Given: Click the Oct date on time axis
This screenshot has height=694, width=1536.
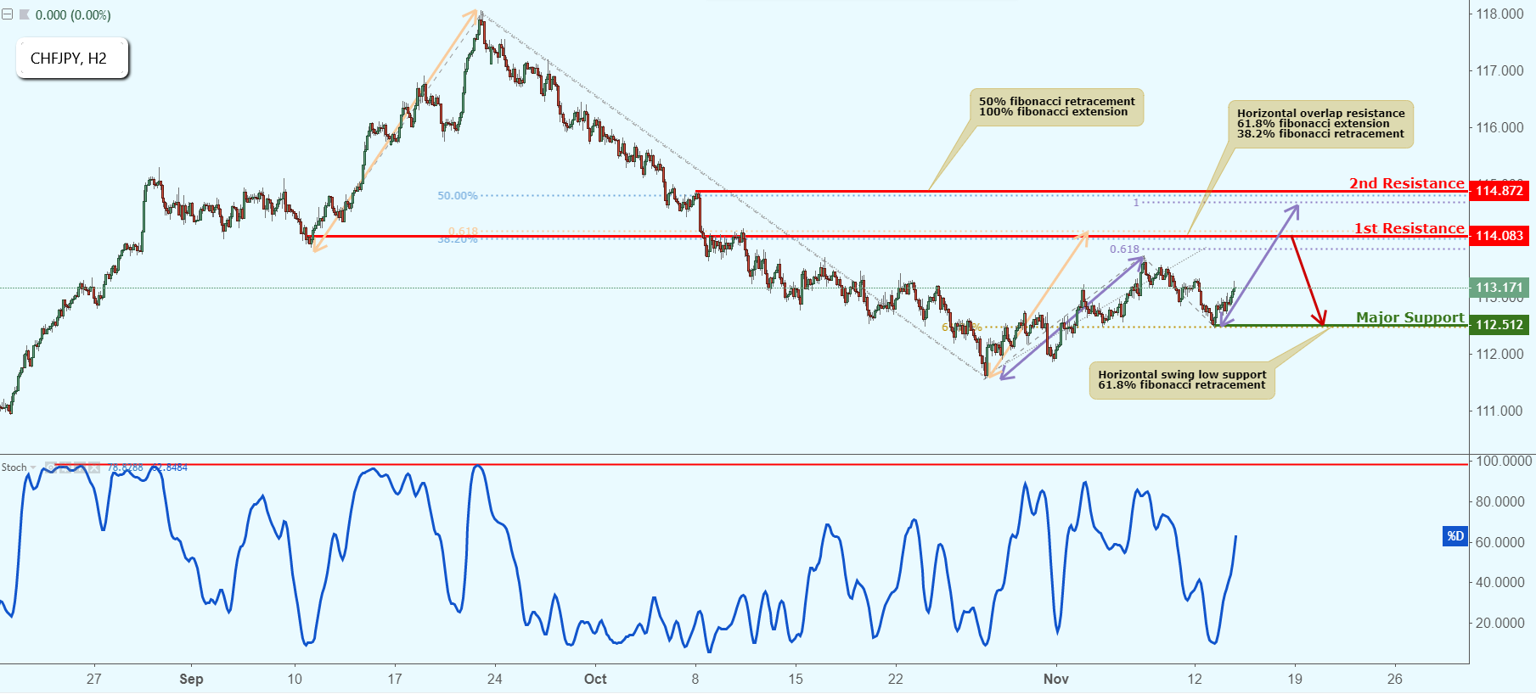Looking at the screenshot, I should (595, 679).
